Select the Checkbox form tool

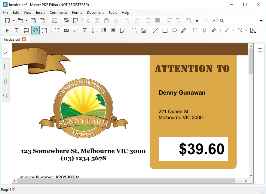(x=75, y=30)
